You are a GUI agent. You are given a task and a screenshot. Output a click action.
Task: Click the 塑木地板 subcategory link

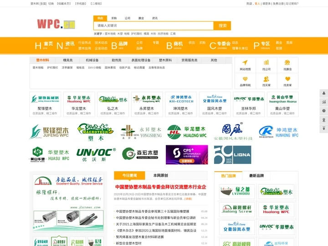[38, 67]
